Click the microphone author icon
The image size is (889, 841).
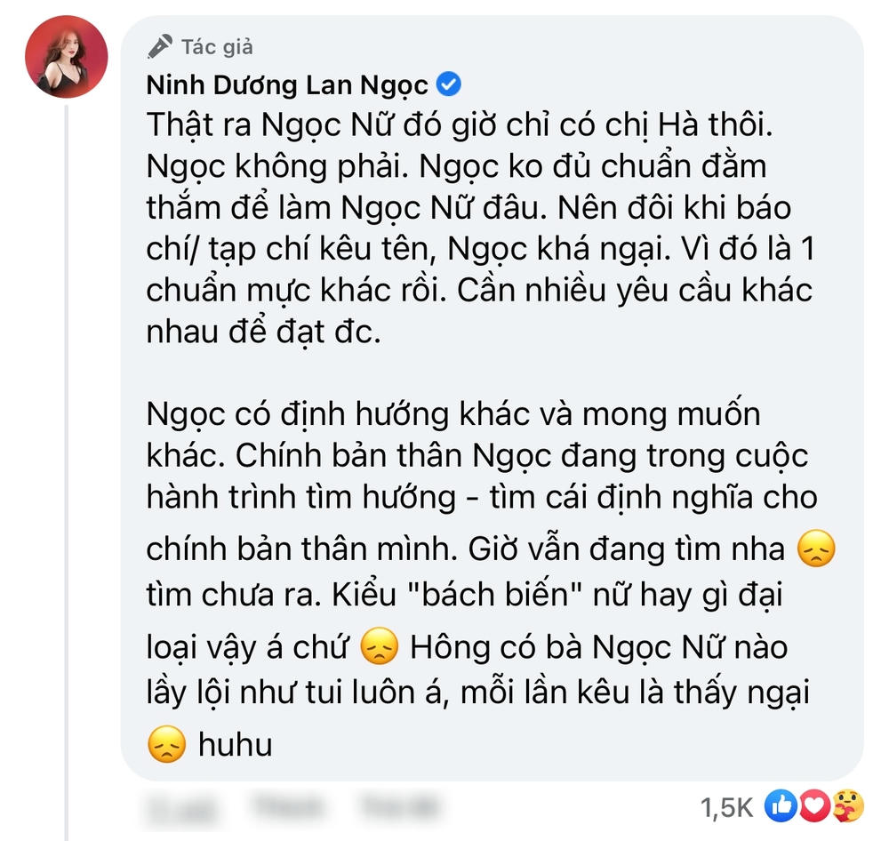pyautogui.click(x=160, y=46)
